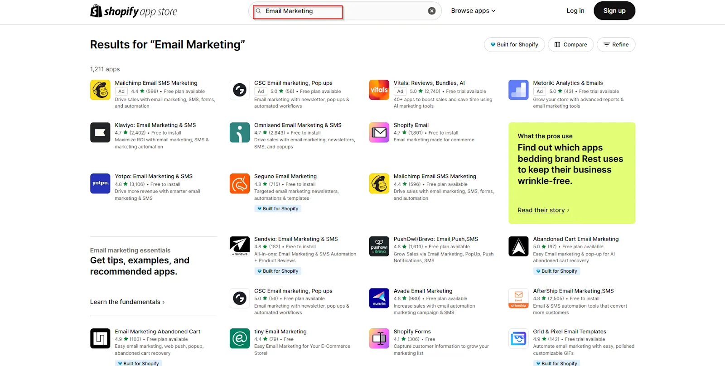Image resolution: width=725 pixels, height=366 pixels.
Task: Open the Omnisend app icon
Action: click(240, 132)
